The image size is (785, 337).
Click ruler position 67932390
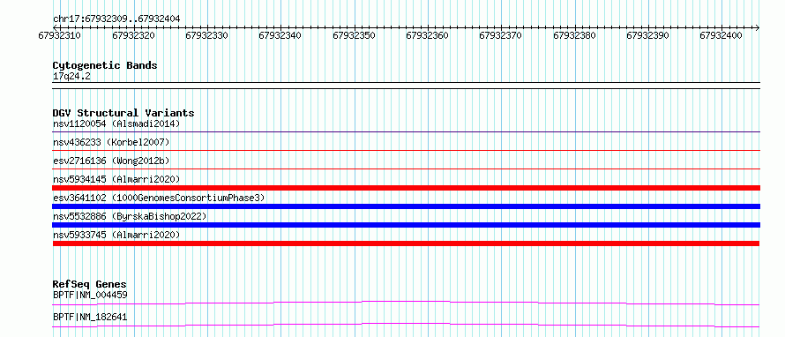(647, 35)
